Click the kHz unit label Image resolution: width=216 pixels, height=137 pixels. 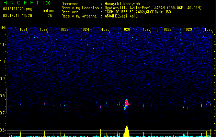coord(3,28)
